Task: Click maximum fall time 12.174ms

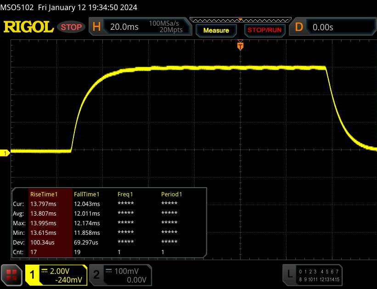Action: point(87,223)
